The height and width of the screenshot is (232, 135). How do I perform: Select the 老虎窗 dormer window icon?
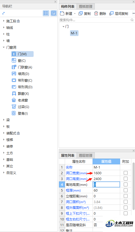[14, 100]
